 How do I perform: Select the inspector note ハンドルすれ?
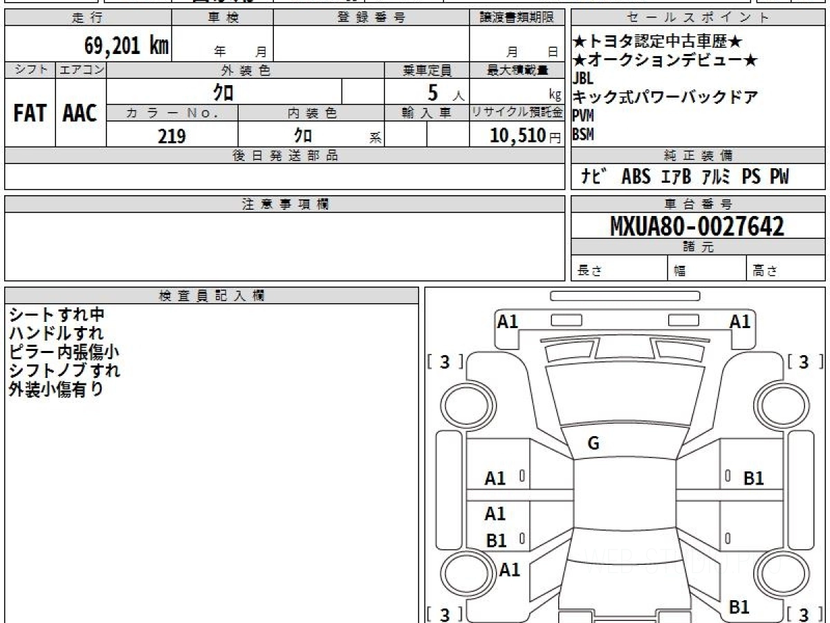click(x=57, y=334)
